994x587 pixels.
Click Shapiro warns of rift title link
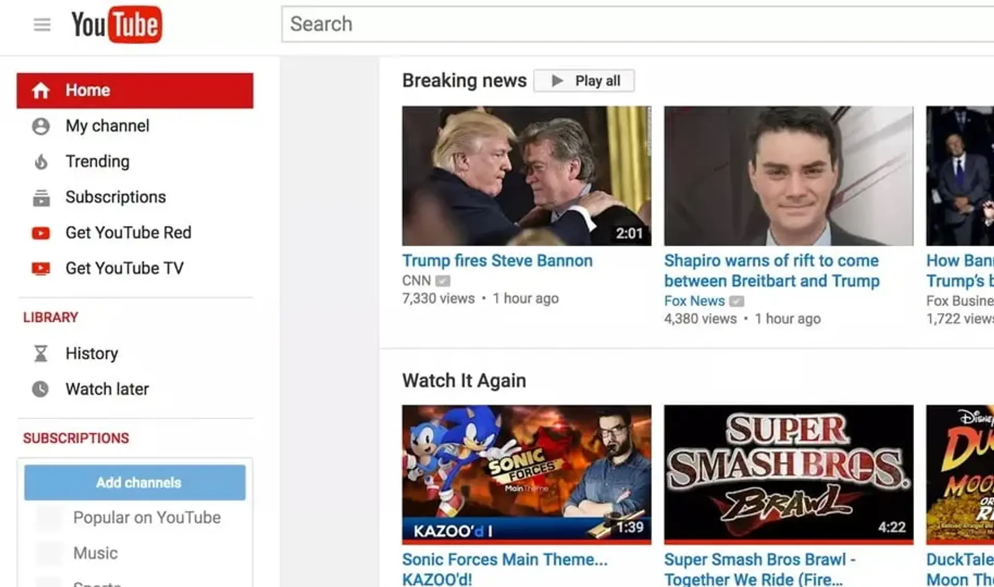pos(772,271)
